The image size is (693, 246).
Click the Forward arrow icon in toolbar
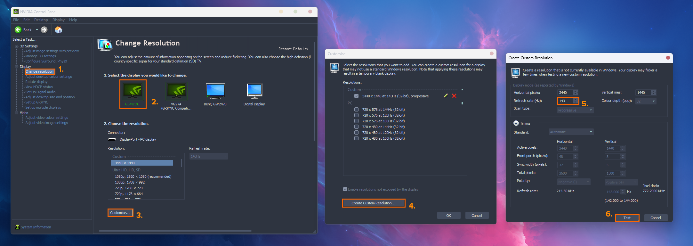coord(44,30)
